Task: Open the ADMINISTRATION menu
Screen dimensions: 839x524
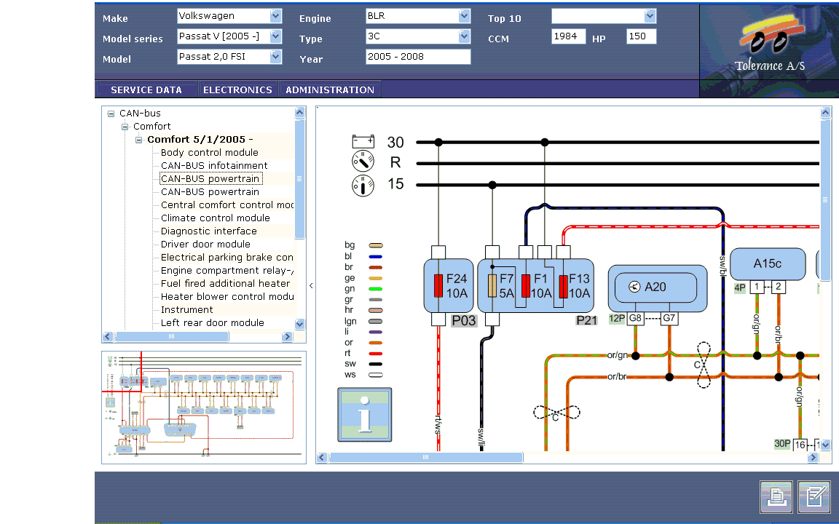Action: point(330,90)
